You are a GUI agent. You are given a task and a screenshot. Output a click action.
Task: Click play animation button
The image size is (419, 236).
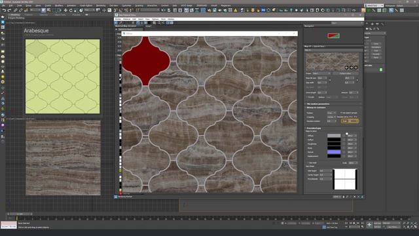354,223
